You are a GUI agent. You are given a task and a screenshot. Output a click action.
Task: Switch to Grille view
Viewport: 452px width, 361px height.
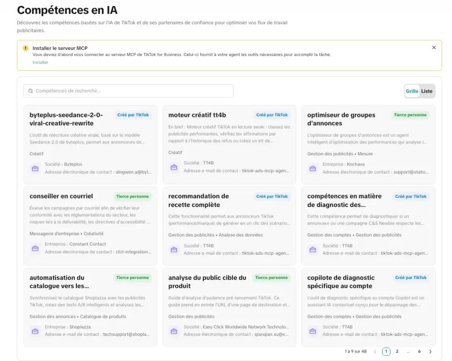click(x=412, y=91)
